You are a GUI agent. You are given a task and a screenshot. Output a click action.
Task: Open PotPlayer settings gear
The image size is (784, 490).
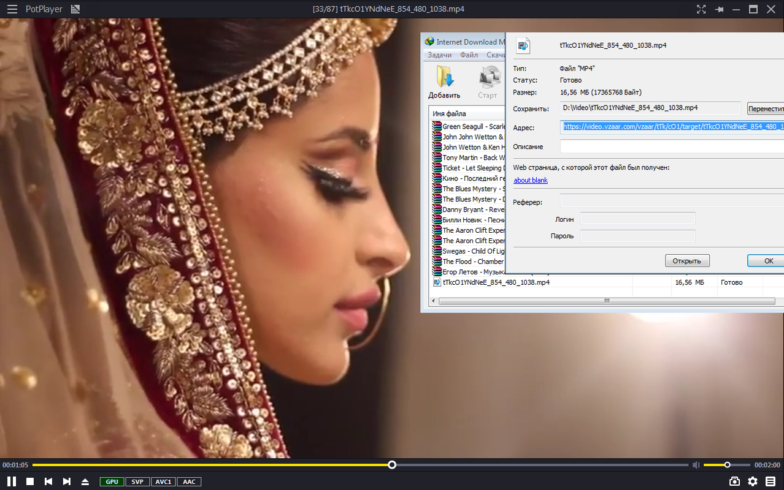pos(753,481)
